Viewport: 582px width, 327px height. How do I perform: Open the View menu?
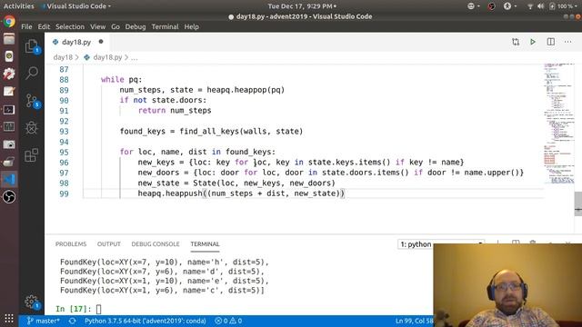(97, 26)
